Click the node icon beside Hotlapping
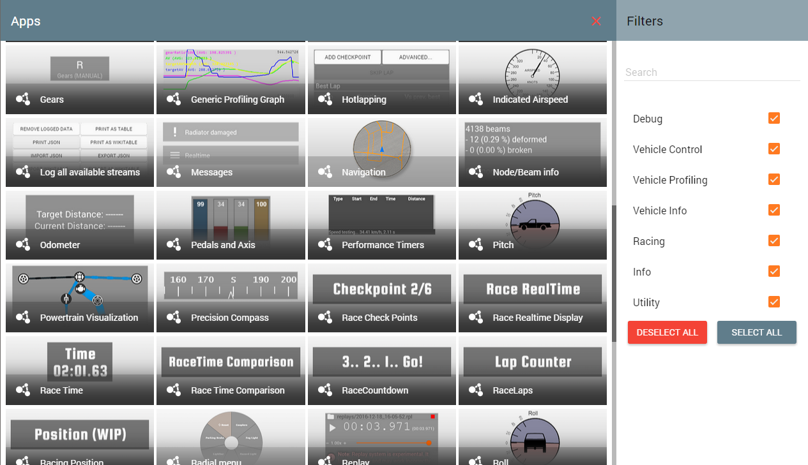This screenshot has height=465, width=808. (325, 99)
